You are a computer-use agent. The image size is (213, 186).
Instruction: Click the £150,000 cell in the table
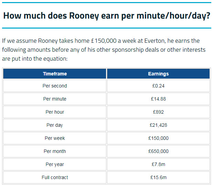click(x=158, y=138)
